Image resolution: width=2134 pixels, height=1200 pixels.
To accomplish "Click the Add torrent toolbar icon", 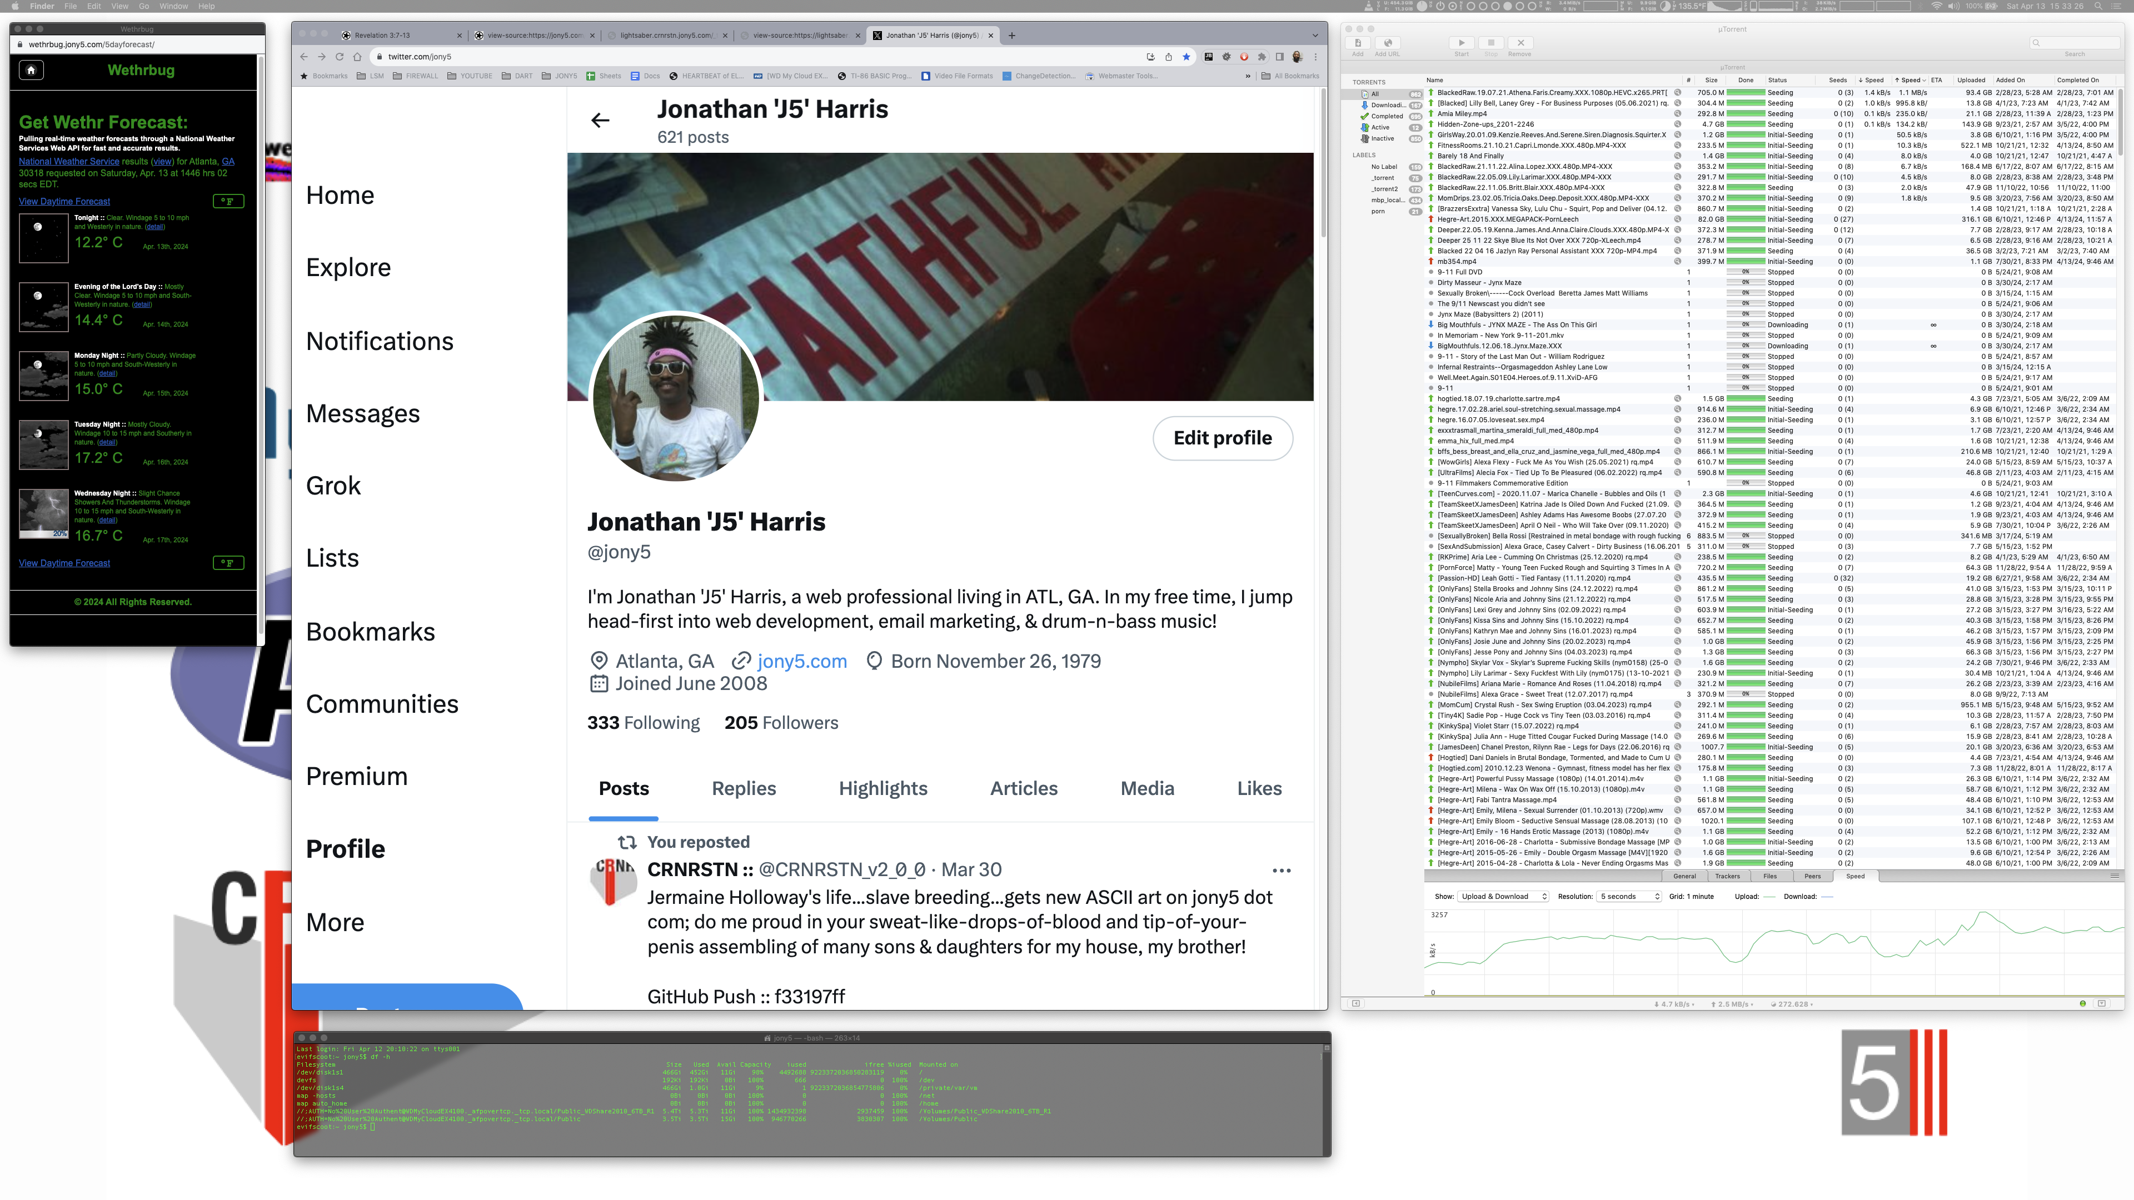I will [1358, 43].
